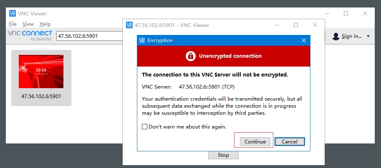Maximize the main VNC Viewer window

coord(346,13)
